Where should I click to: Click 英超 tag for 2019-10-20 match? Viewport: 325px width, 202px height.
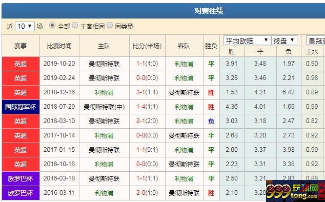coord(21,64)
